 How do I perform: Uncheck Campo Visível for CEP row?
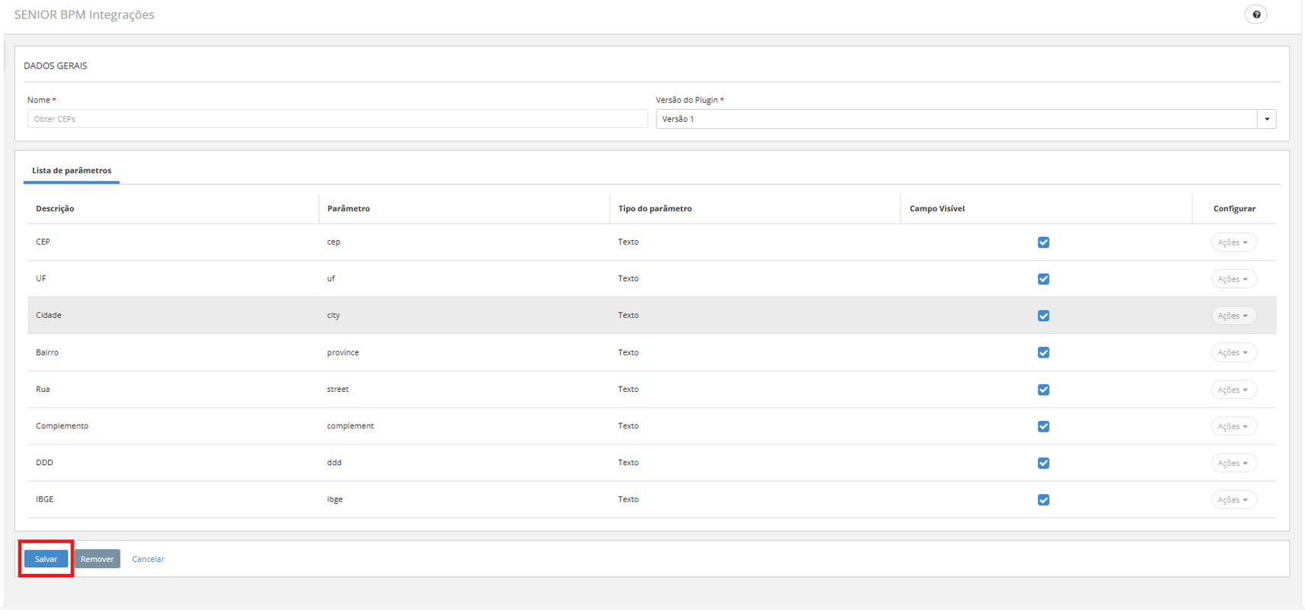(1043, 242)
